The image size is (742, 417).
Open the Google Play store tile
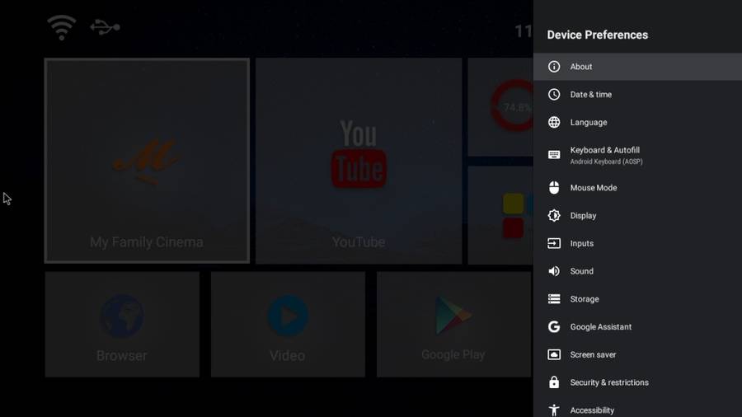pos(453,325)
